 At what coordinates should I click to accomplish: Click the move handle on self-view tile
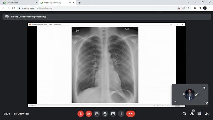[206, 102]
